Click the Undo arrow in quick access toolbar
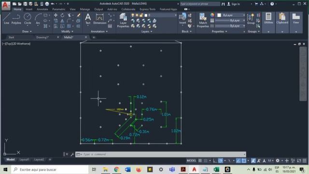 53,4
